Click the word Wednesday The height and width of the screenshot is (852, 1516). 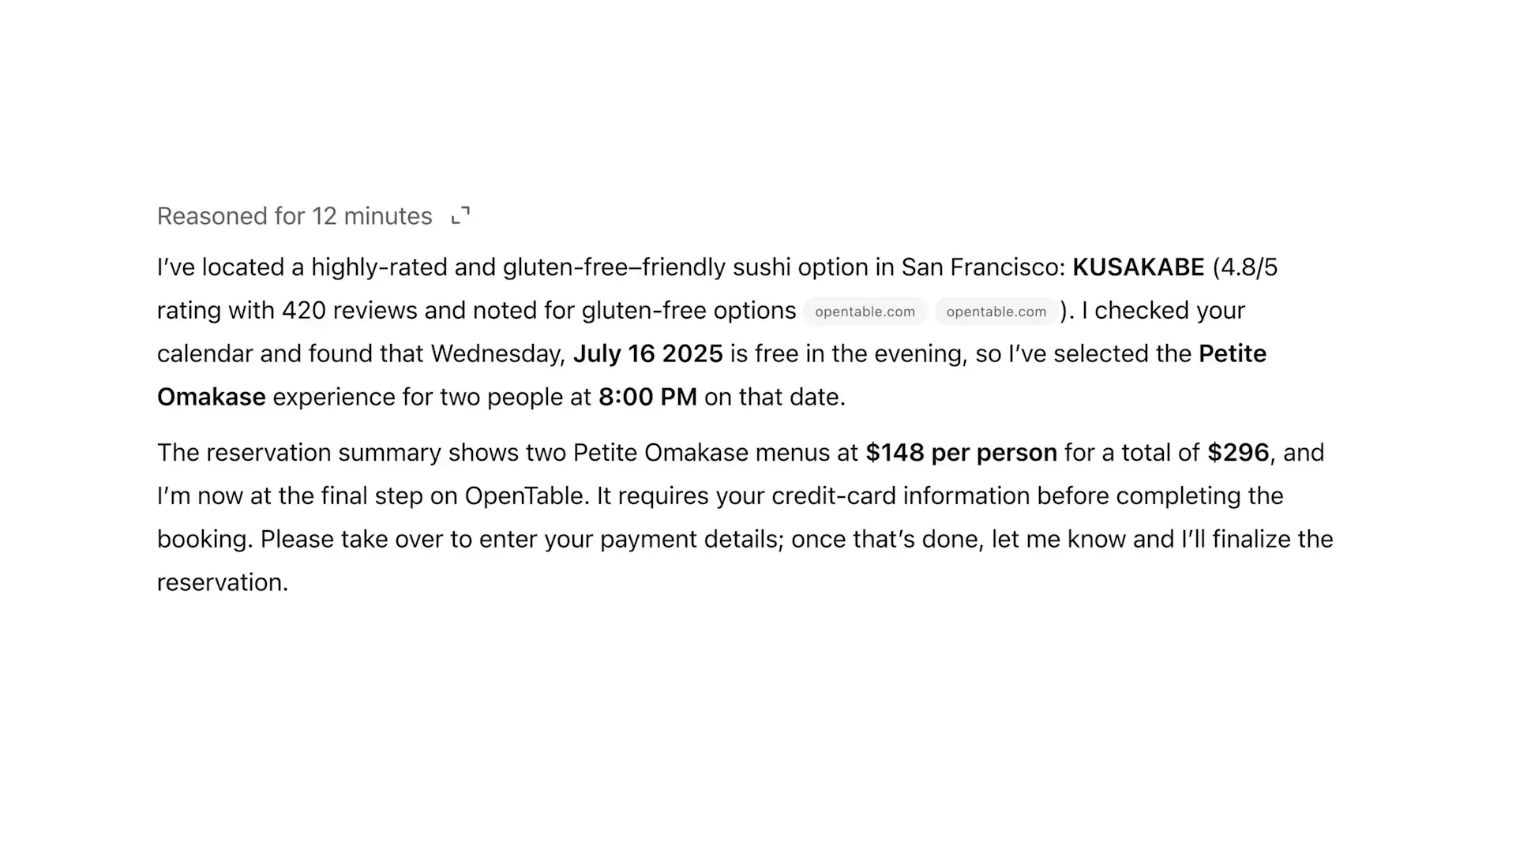[x=497, y=354]
